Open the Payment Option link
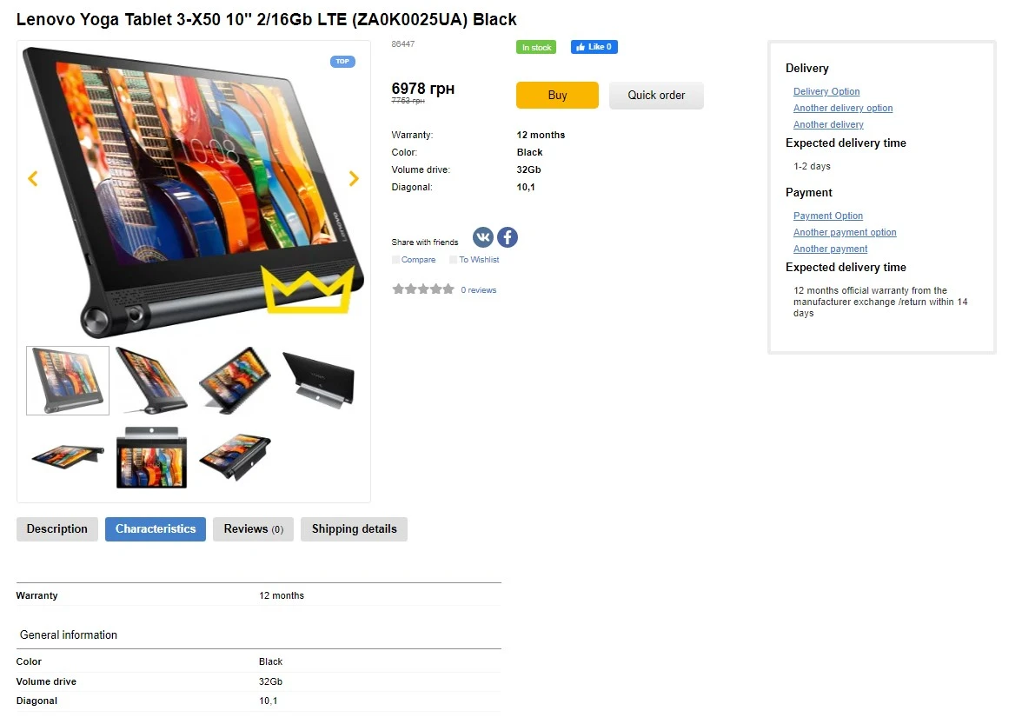Screen dimensions: 1022x724 click(x=827, y=216)
